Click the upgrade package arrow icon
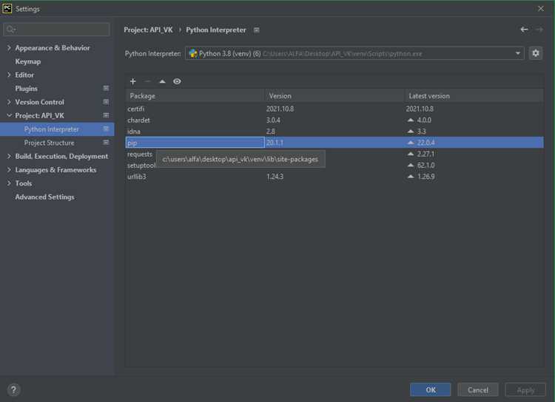This screenshot has height=402, width=555. pos(162,81)
